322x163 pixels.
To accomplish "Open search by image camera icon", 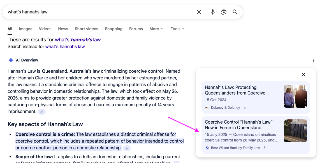I will click(x=224, y=12).
